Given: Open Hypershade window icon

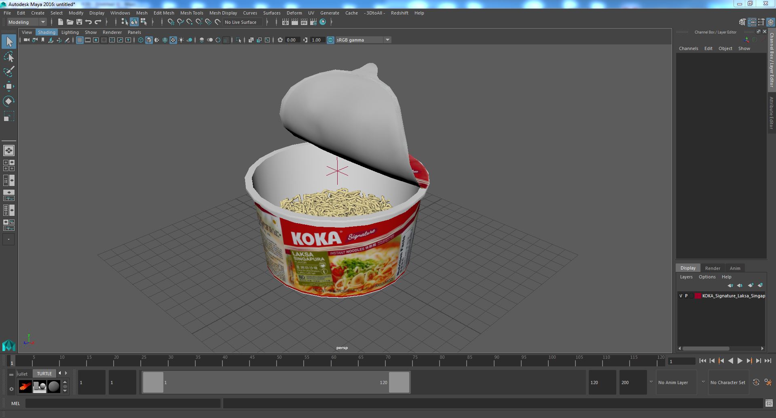Looking at the screenshot, I should click(323, 22).
